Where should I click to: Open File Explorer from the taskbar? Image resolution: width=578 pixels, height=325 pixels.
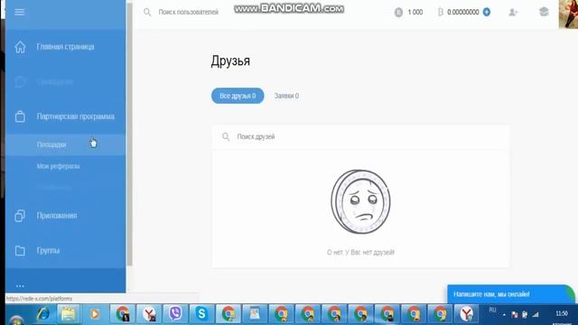click(x=69, y=314)
